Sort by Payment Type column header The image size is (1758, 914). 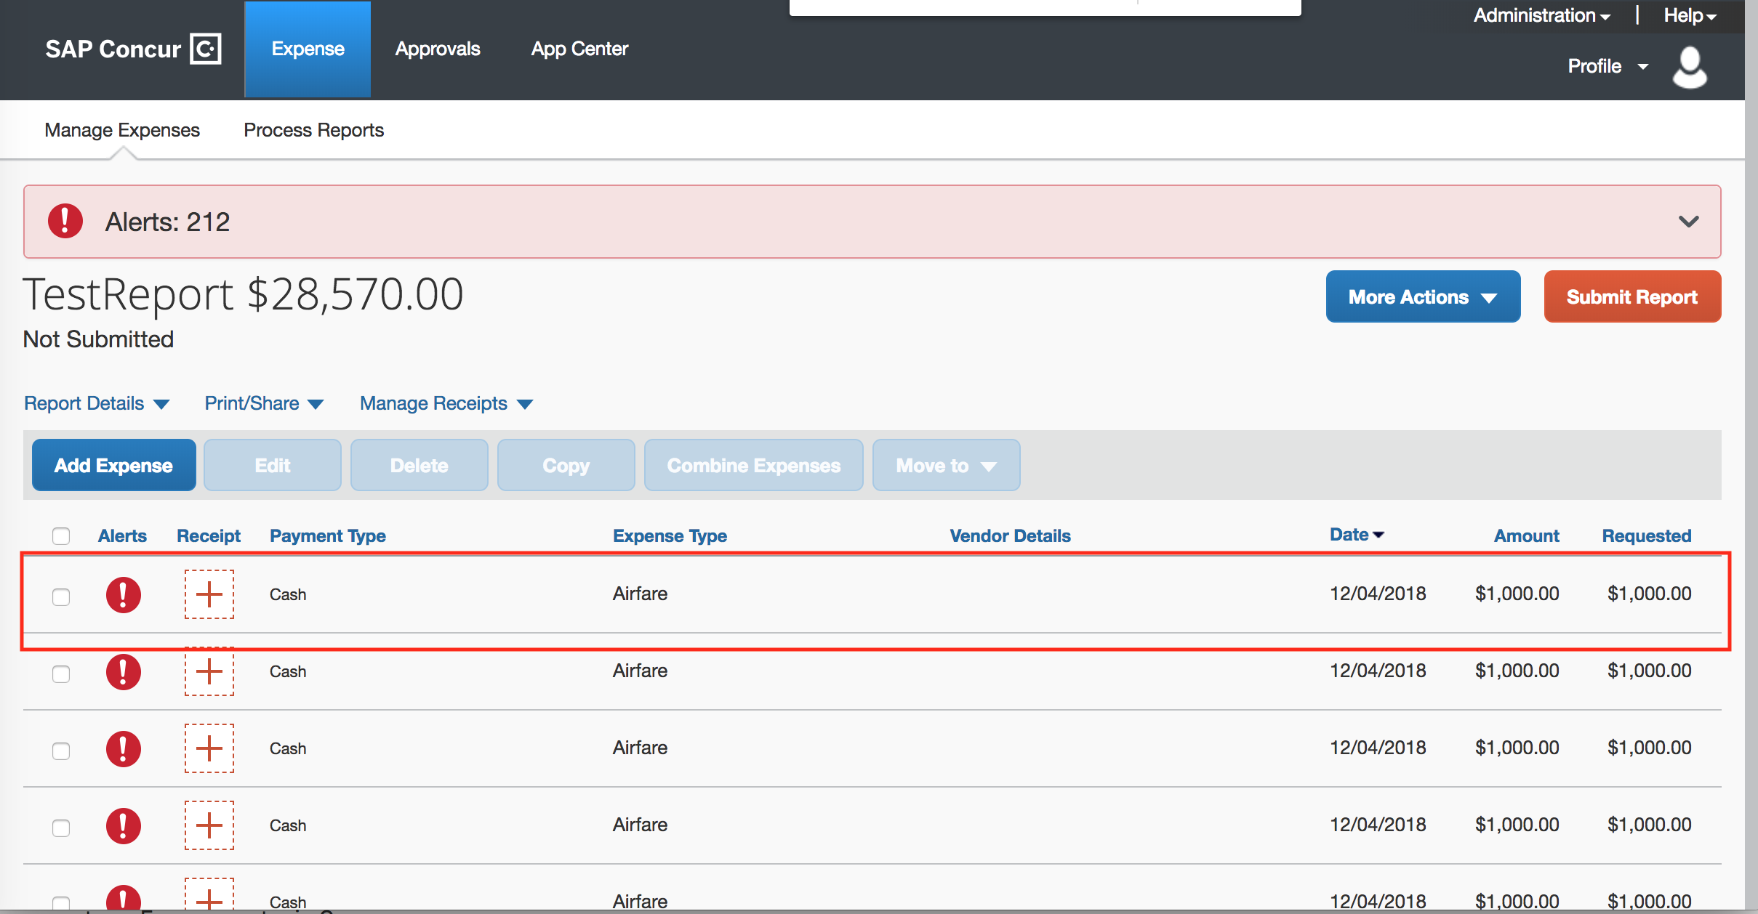(x=328, y=536)
